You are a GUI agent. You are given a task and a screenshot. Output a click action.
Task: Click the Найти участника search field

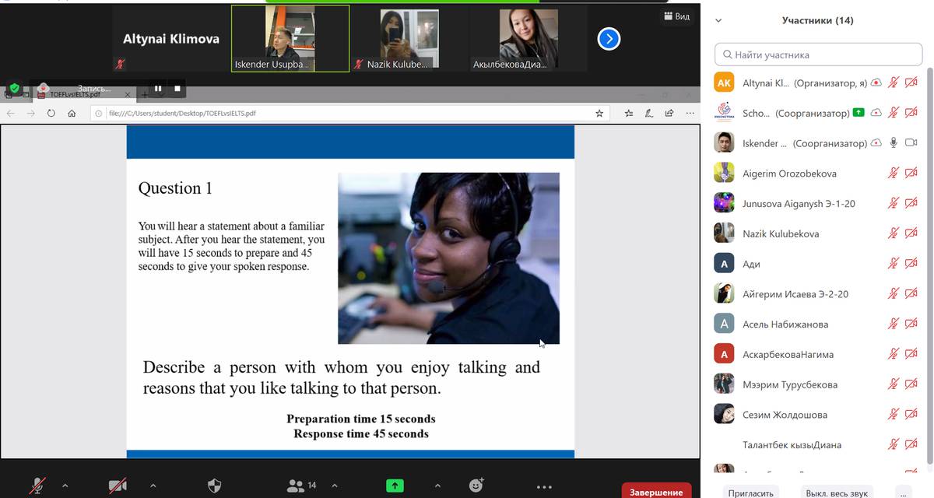818,54
